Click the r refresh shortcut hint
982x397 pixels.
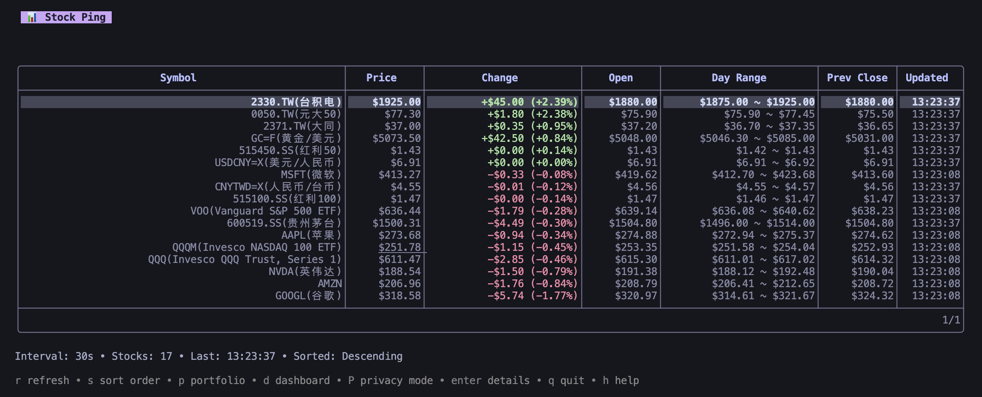42,381
